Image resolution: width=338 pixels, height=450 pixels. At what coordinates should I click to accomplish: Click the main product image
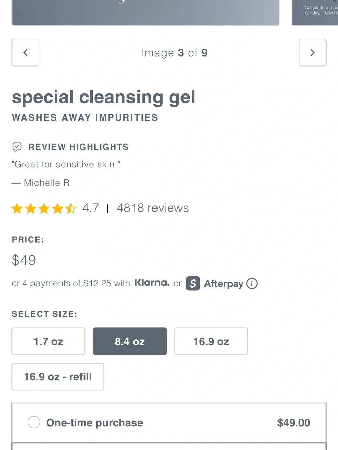coord(145,12)
